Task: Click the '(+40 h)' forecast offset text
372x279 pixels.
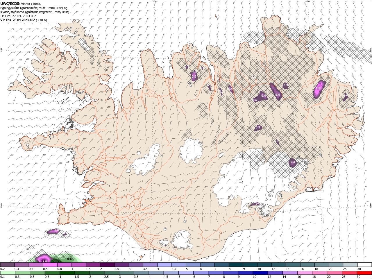Action: (x=42, y=20)
